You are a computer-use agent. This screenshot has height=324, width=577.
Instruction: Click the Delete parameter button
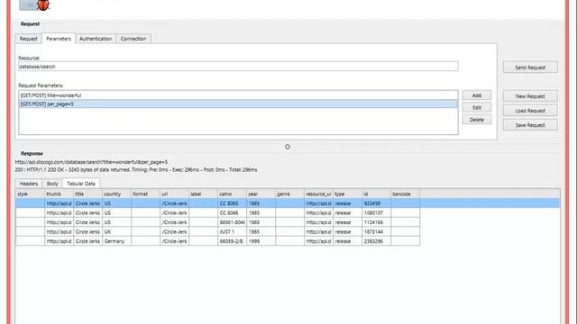[477, 120]
